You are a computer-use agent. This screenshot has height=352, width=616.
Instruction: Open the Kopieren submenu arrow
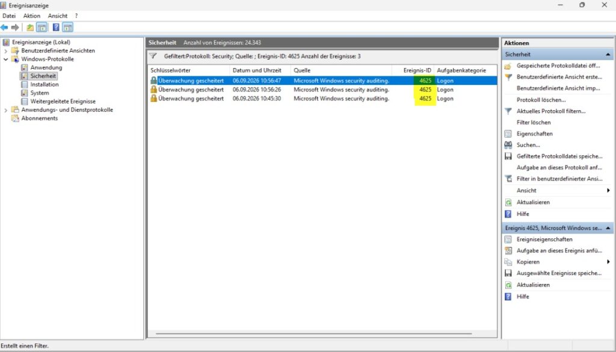[x=608, y=262]
